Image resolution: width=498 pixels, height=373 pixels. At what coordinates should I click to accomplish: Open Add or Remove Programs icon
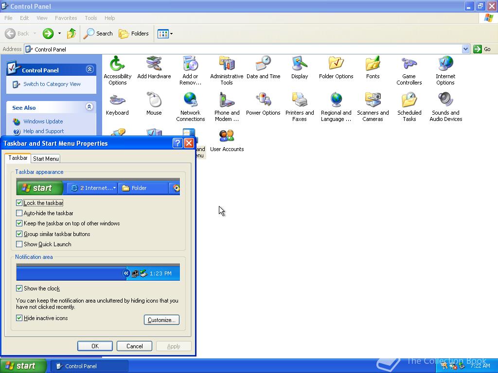(x=190, y=70)
